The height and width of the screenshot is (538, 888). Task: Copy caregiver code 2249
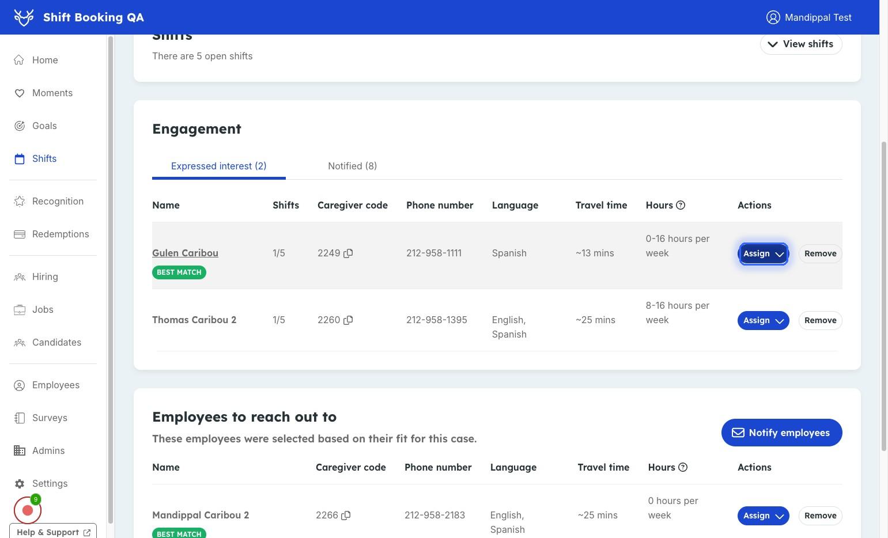pyautogui.click(x=348, y=253)
